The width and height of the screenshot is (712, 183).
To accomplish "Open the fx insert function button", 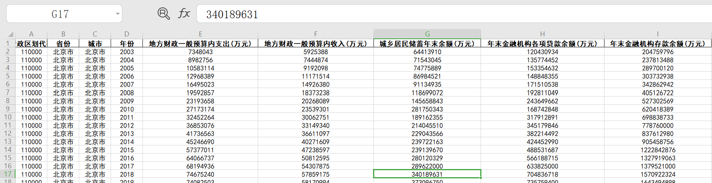I will point(184,14).
